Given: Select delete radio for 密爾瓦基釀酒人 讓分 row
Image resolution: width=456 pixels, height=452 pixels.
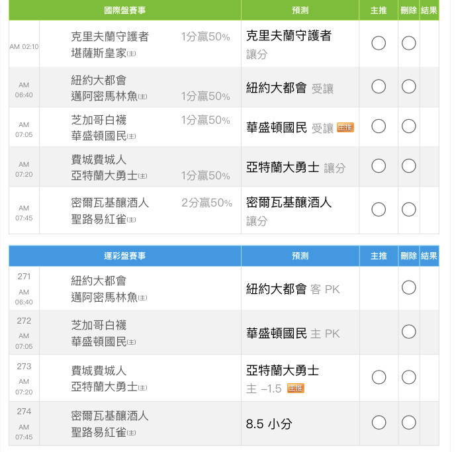Looking at the screenshot, I should tap(408, 209).
